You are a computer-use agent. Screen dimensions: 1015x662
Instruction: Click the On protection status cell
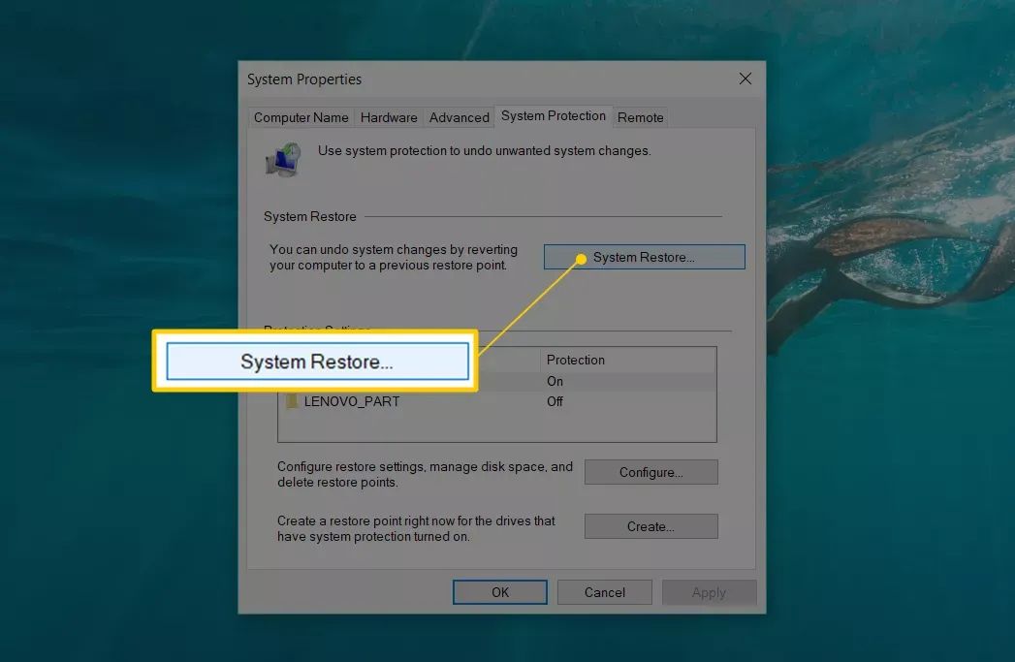click(x=555, y=381)
